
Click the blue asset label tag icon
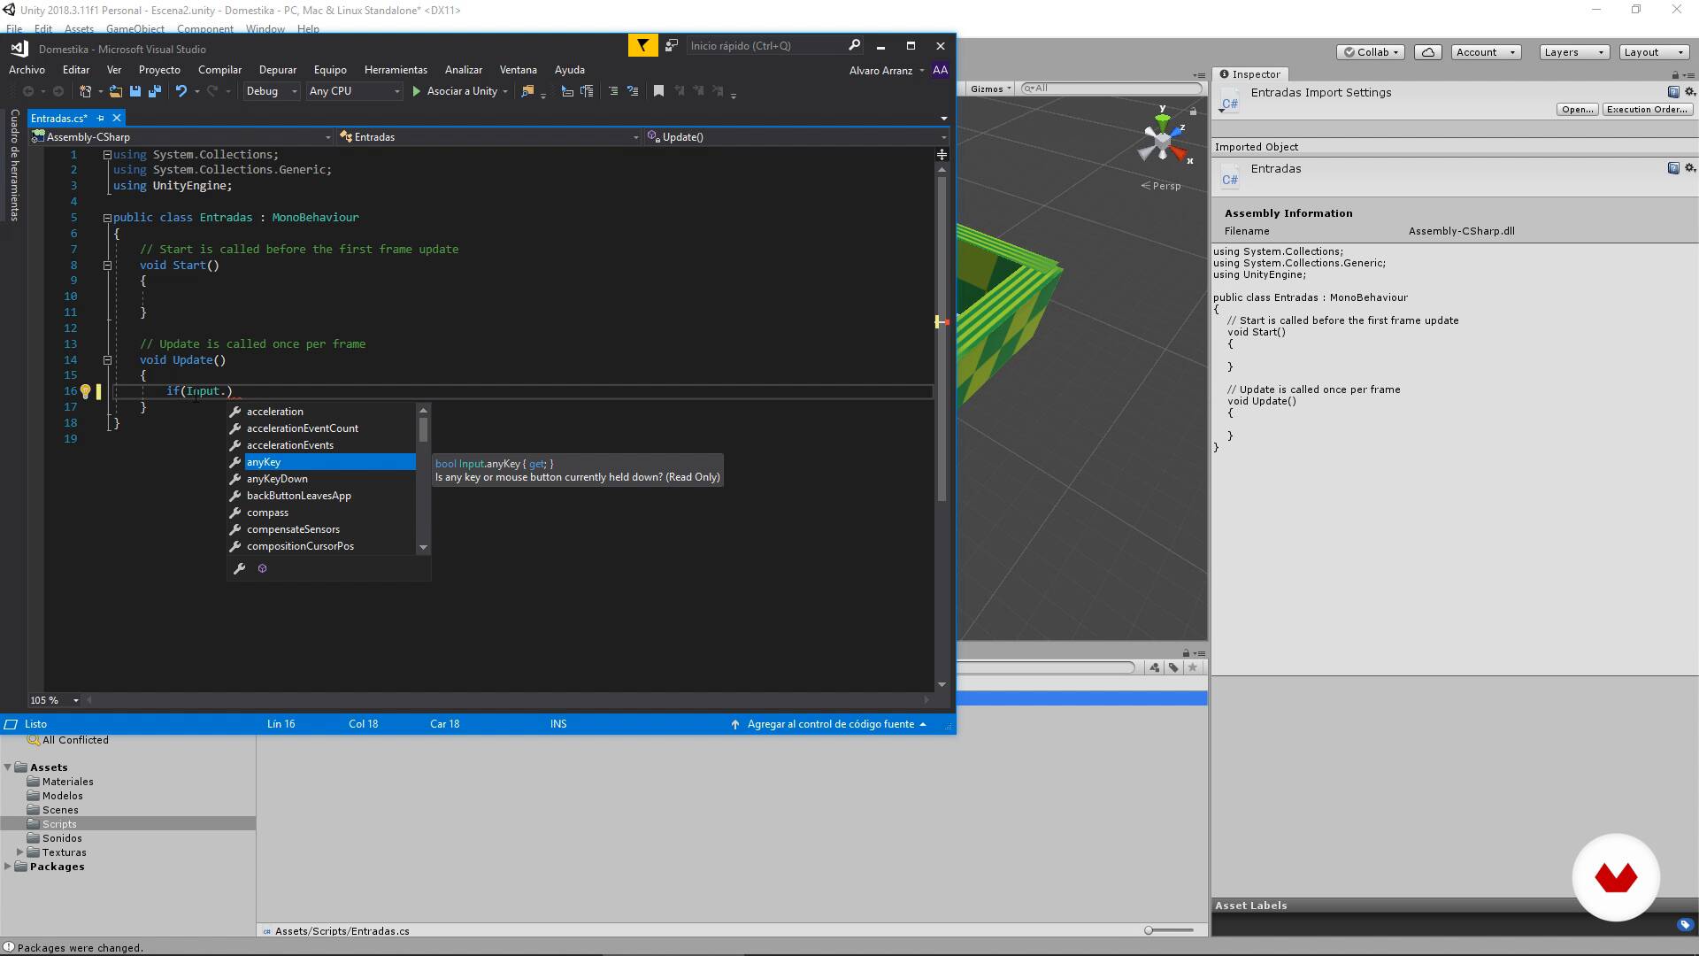coord(1685,925)
